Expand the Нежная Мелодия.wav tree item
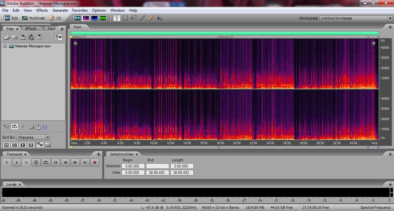The width and height of the screenshot is (394, 211). 5,46
